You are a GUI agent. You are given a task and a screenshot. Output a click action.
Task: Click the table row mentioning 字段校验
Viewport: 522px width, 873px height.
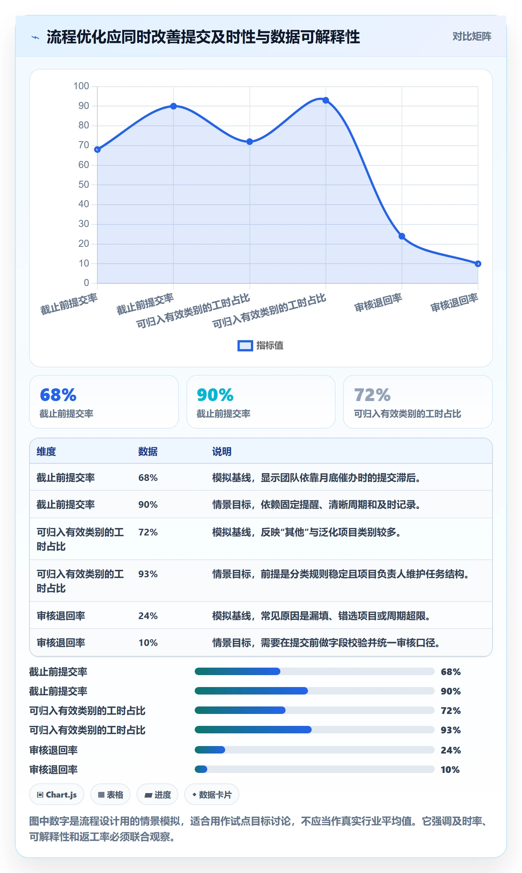click(261, 643)
